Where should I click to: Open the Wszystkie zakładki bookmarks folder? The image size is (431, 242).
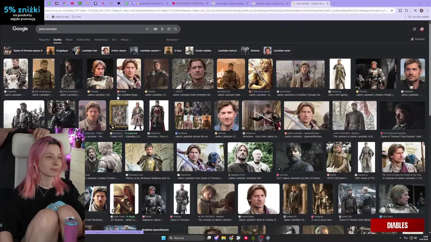click(x=419, y=16)
